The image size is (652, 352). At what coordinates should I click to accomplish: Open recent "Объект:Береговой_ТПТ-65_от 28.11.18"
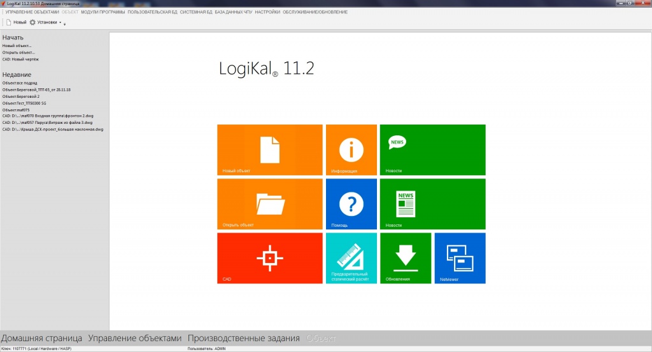(36, 90)
